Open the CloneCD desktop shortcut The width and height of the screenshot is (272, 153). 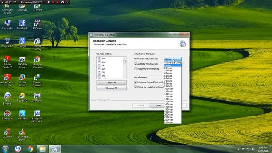point(23,8)
